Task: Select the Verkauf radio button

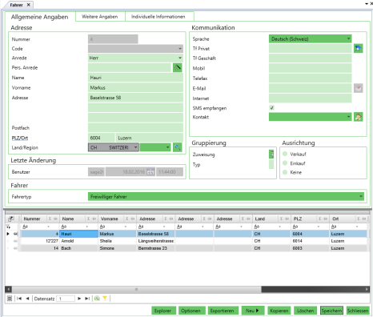Action: coord(285,154)
